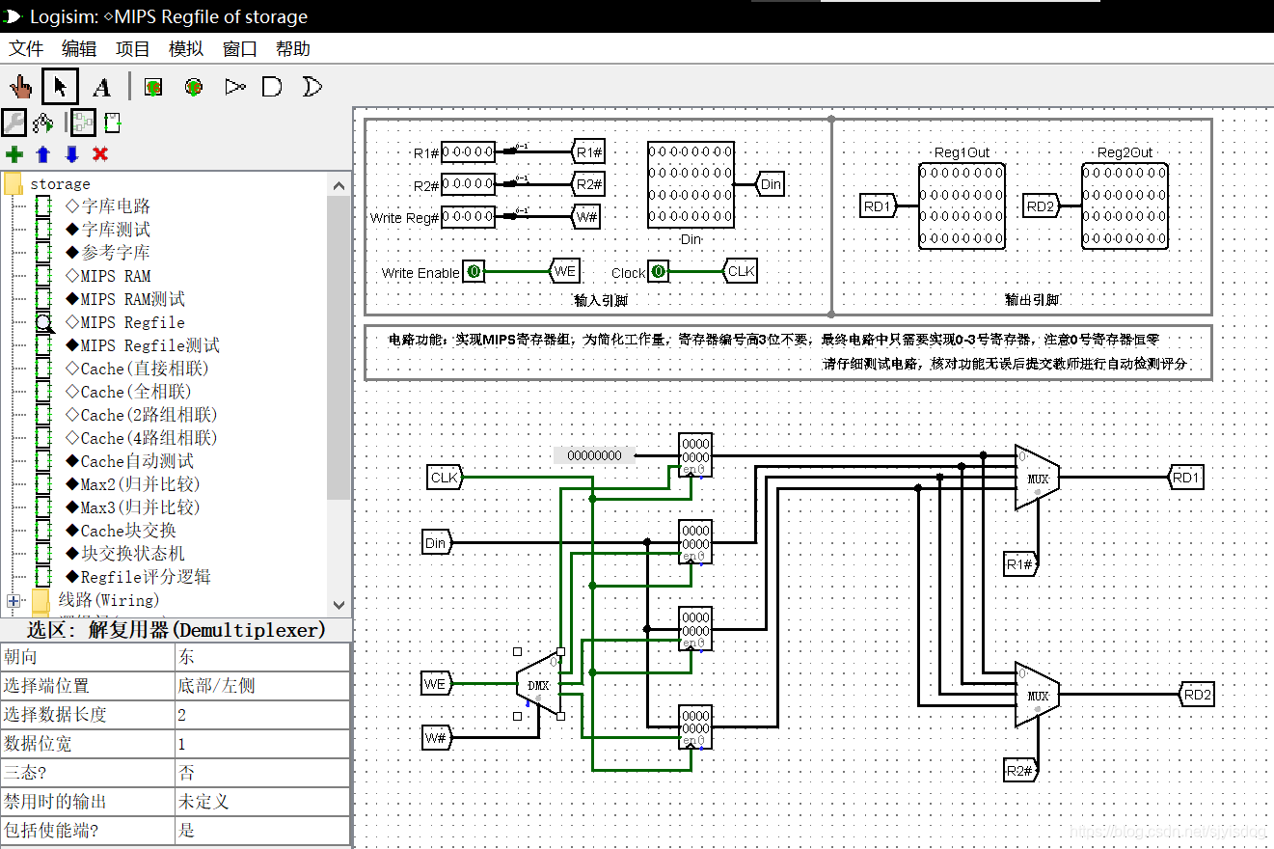Delete the circuit with the red X
The height and width of the screenshot is (849, 1274).
(100, 154)
